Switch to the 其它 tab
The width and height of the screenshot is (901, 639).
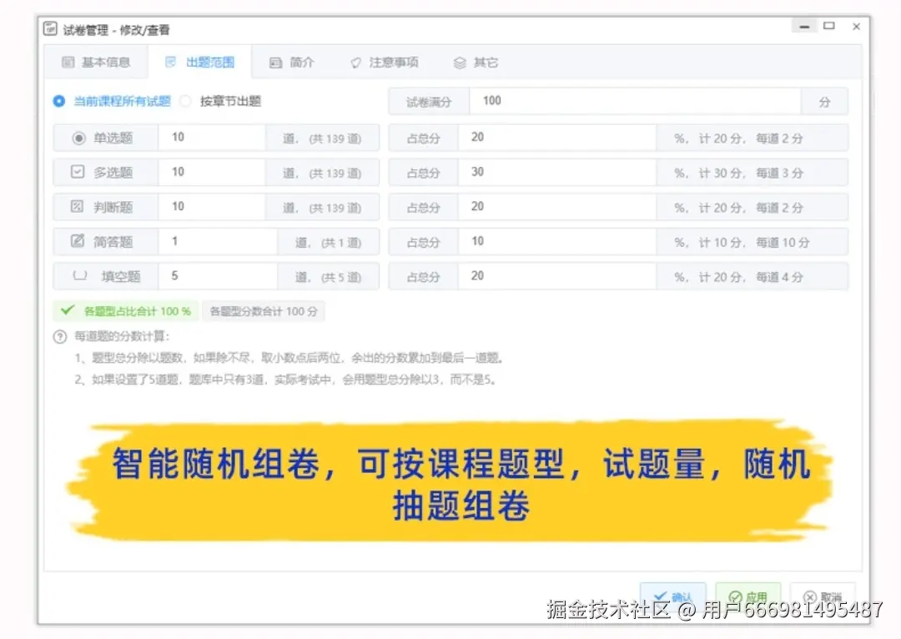pyautogui.click(x=476, y=62)
